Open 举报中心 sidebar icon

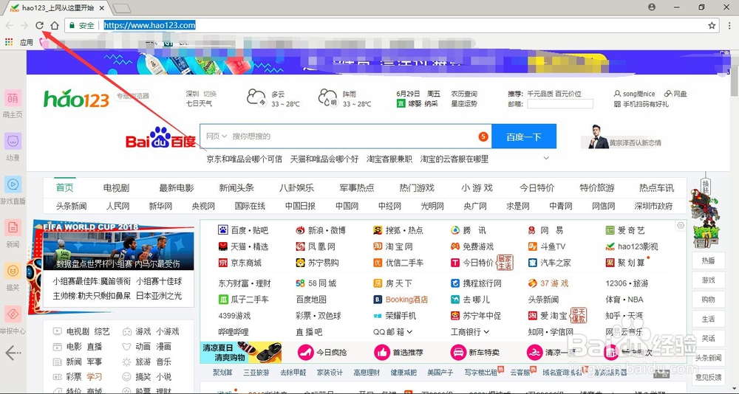13,314
